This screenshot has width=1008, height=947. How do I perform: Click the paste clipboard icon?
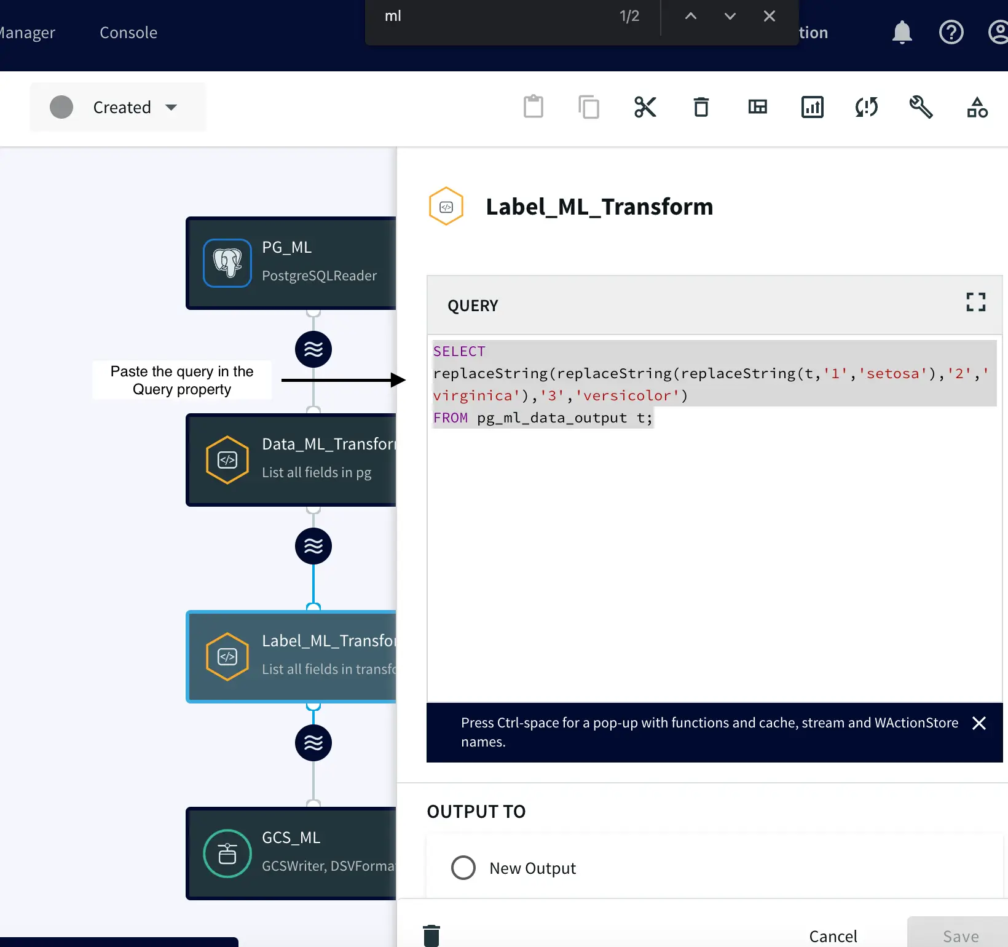(533, 107)
